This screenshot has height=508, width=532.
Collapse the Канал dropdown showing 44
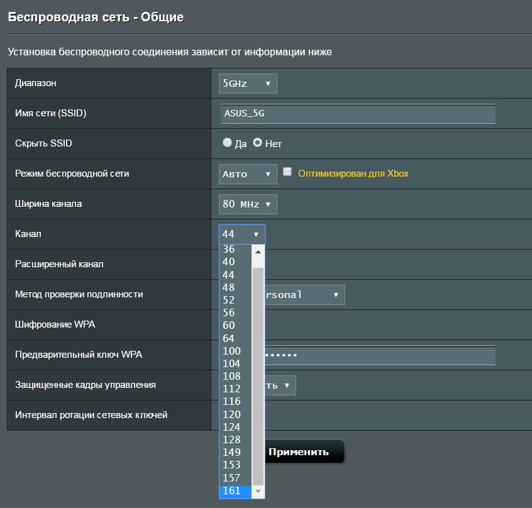tap(242, 235)
